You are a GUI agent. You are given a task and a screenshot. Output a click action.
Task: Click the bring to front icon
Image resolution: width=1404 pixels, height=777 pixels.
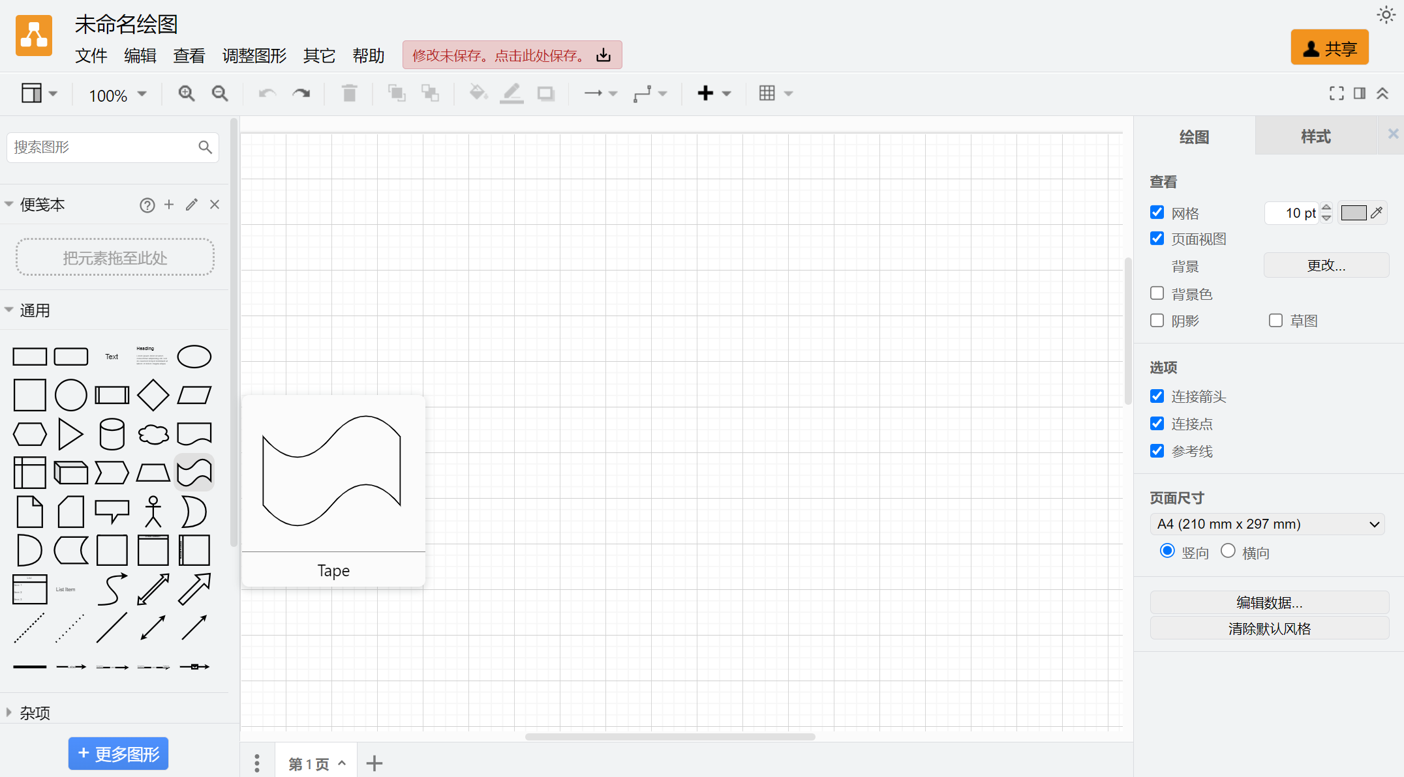point(397,94)
